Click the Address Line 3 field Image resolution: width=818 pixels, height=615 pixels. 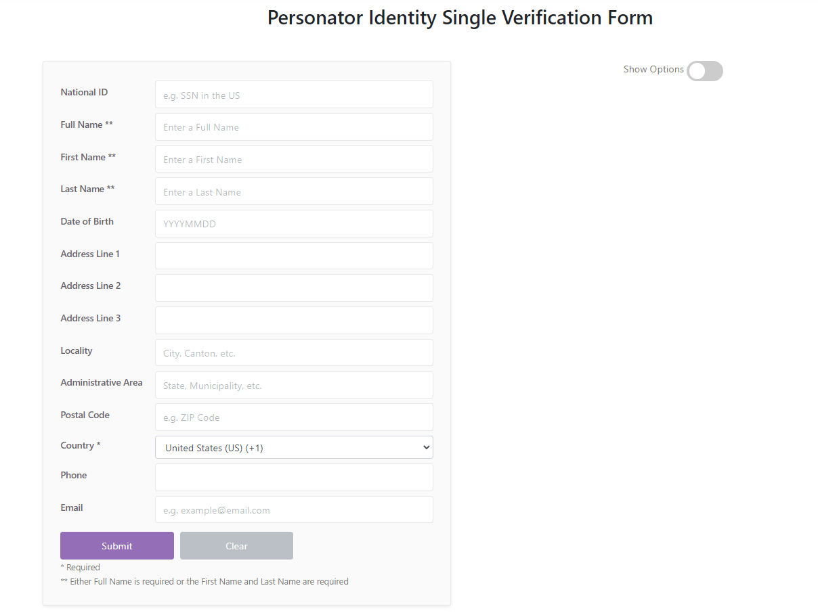(294, 321)
